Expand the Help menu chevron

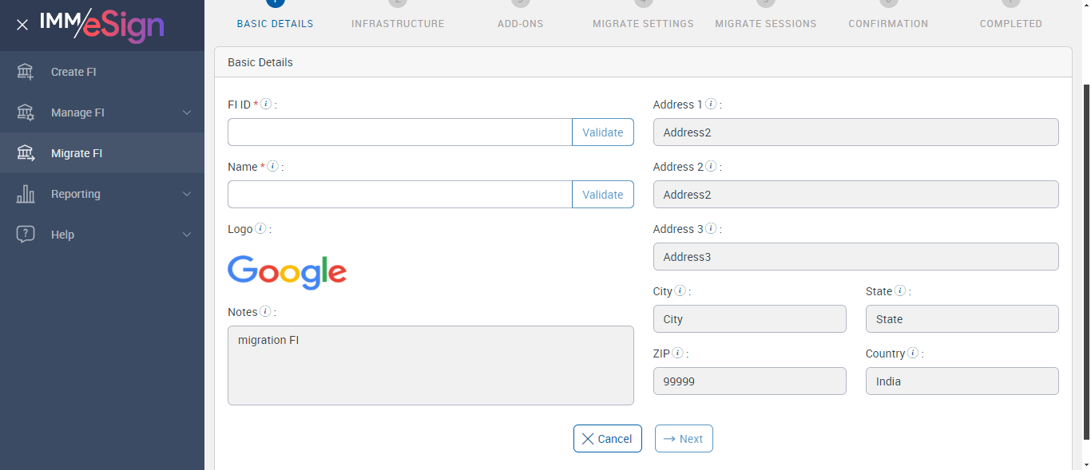[x=187, y=235]
